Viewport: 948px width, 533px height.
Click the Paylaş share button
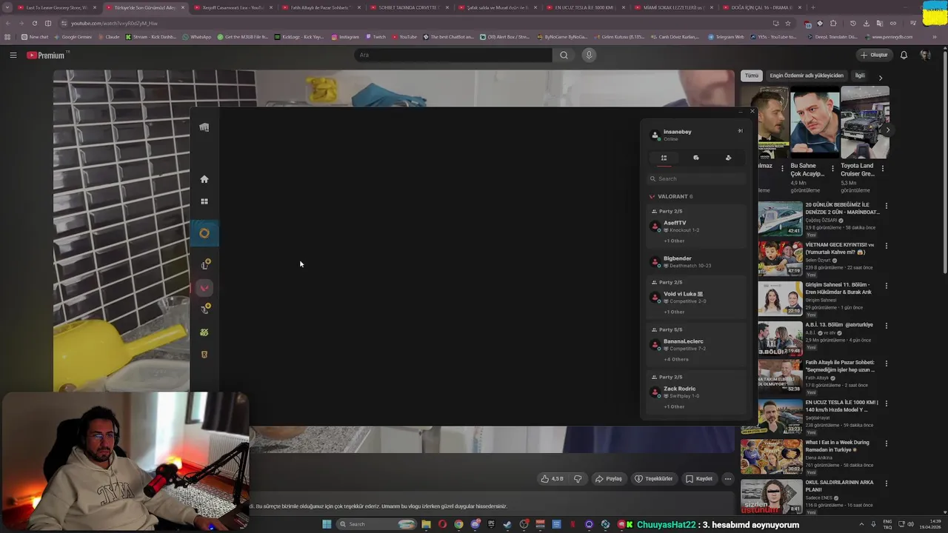608,479
